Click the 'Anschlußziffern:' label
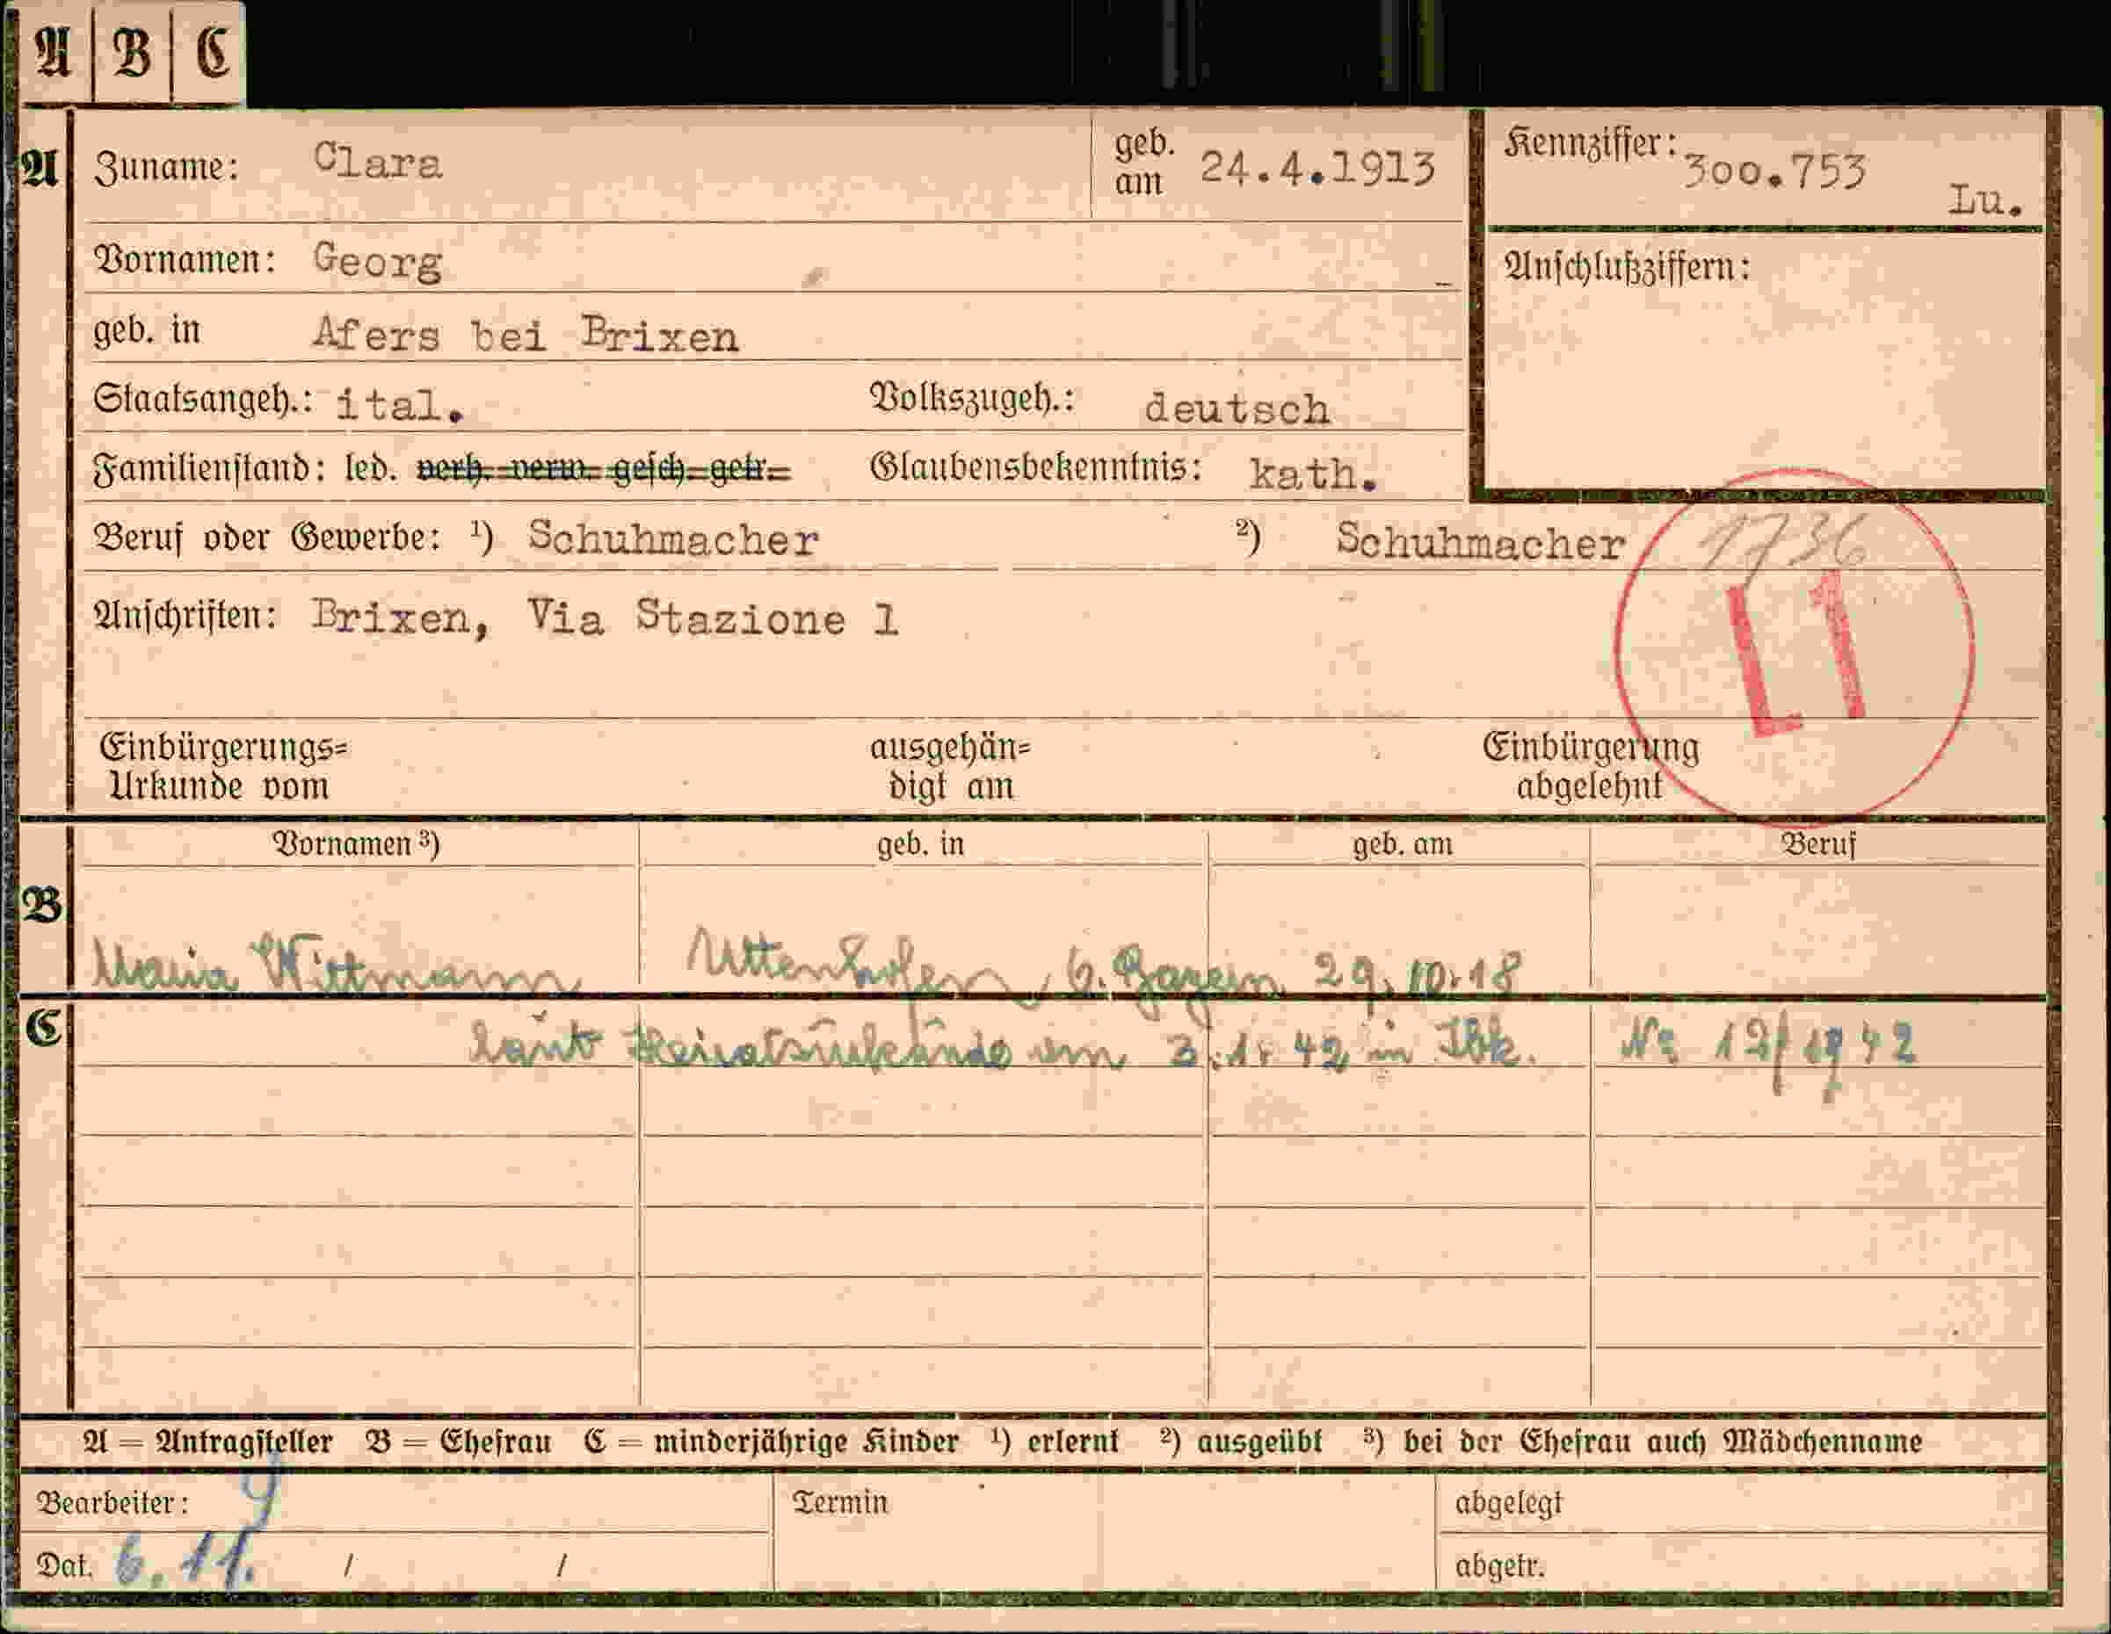 click(1628, 267)
